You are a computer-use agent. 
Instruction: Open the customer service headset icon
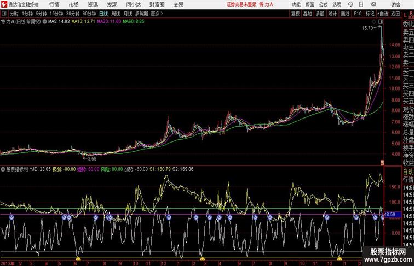[350, 4]
